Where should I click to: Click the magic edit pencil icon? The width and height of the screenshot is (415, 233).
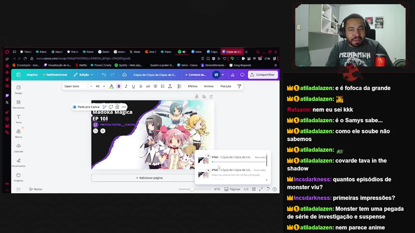click(x=104, y=107)
